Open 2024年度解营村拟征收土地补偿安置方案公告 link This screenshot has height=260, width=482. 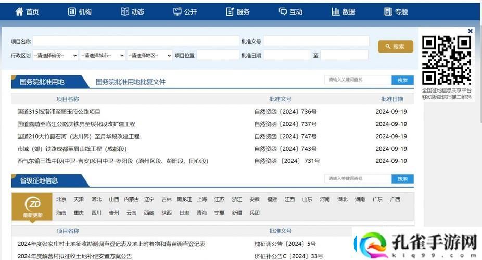(x=75, y=256)
